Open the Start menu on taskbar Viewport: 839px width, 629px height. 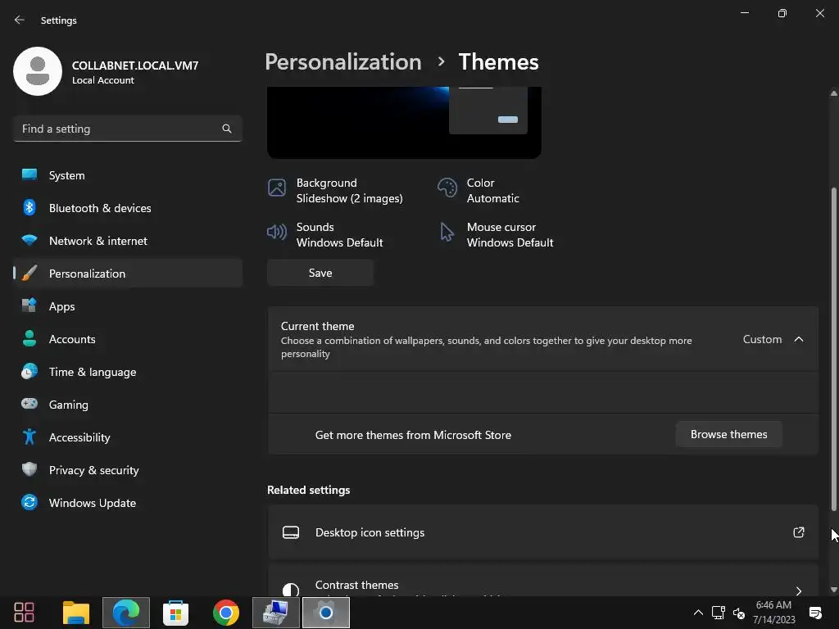pos(24,613)
